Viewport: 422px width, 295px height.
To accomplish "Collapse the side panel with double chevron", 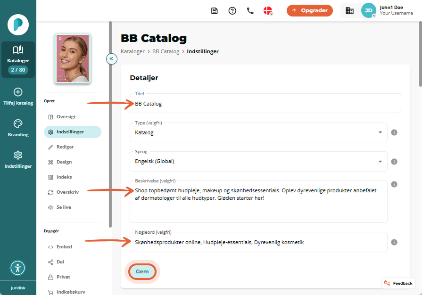I will coord(111,58).
